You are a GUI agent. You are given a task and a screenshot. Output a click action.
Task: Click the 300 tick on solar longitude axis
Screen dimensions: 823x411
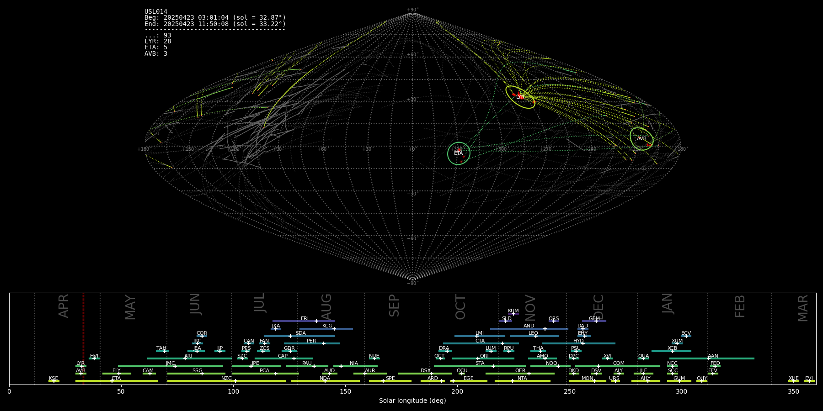click(681, 391)
